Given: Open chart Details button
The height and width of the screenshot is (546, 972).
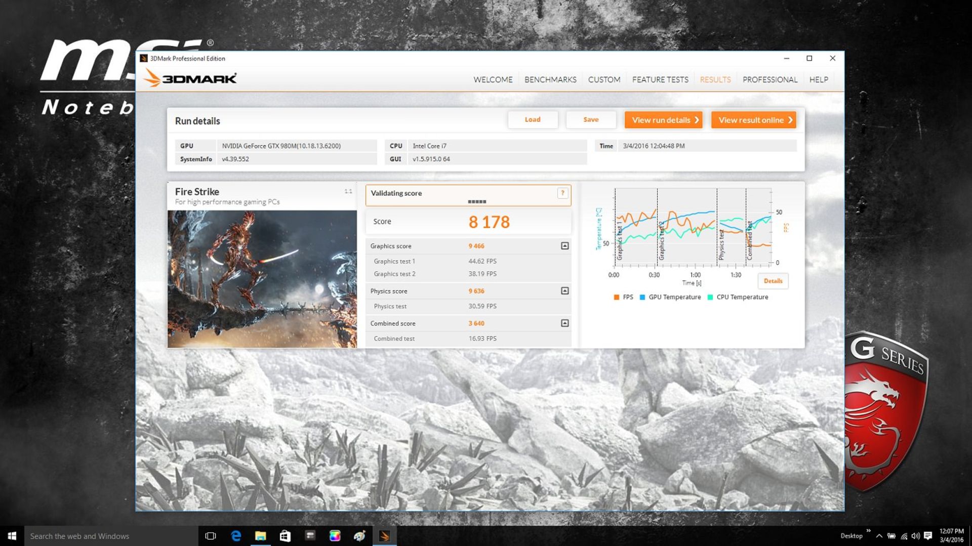Looking at the screenshot, I should (x=773, y=281).
